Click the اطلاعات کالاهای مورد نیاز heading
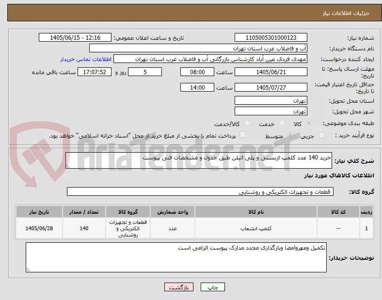This screenshot has width=382, height=300. (x=339, y=175)
